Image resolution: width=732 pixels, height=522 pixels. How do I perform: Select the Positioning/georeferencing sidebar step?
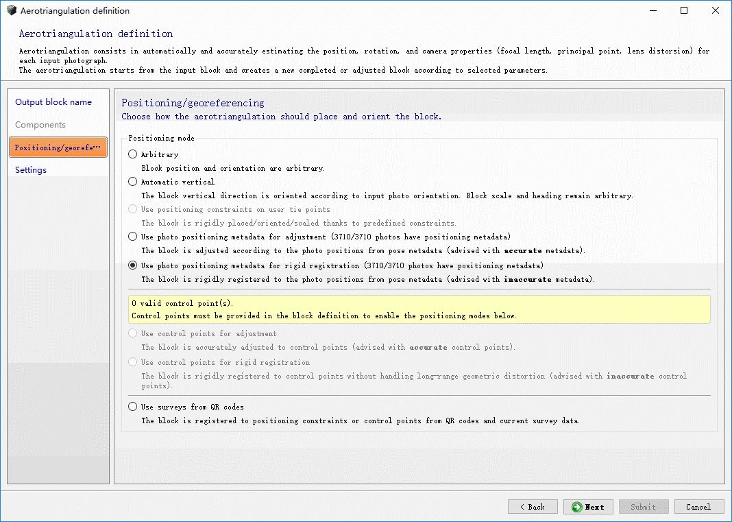click(58, 147)
